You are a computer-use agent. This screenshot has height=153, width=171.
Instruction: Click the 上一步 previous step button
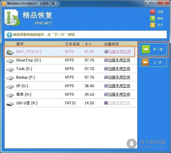[153, 62]
